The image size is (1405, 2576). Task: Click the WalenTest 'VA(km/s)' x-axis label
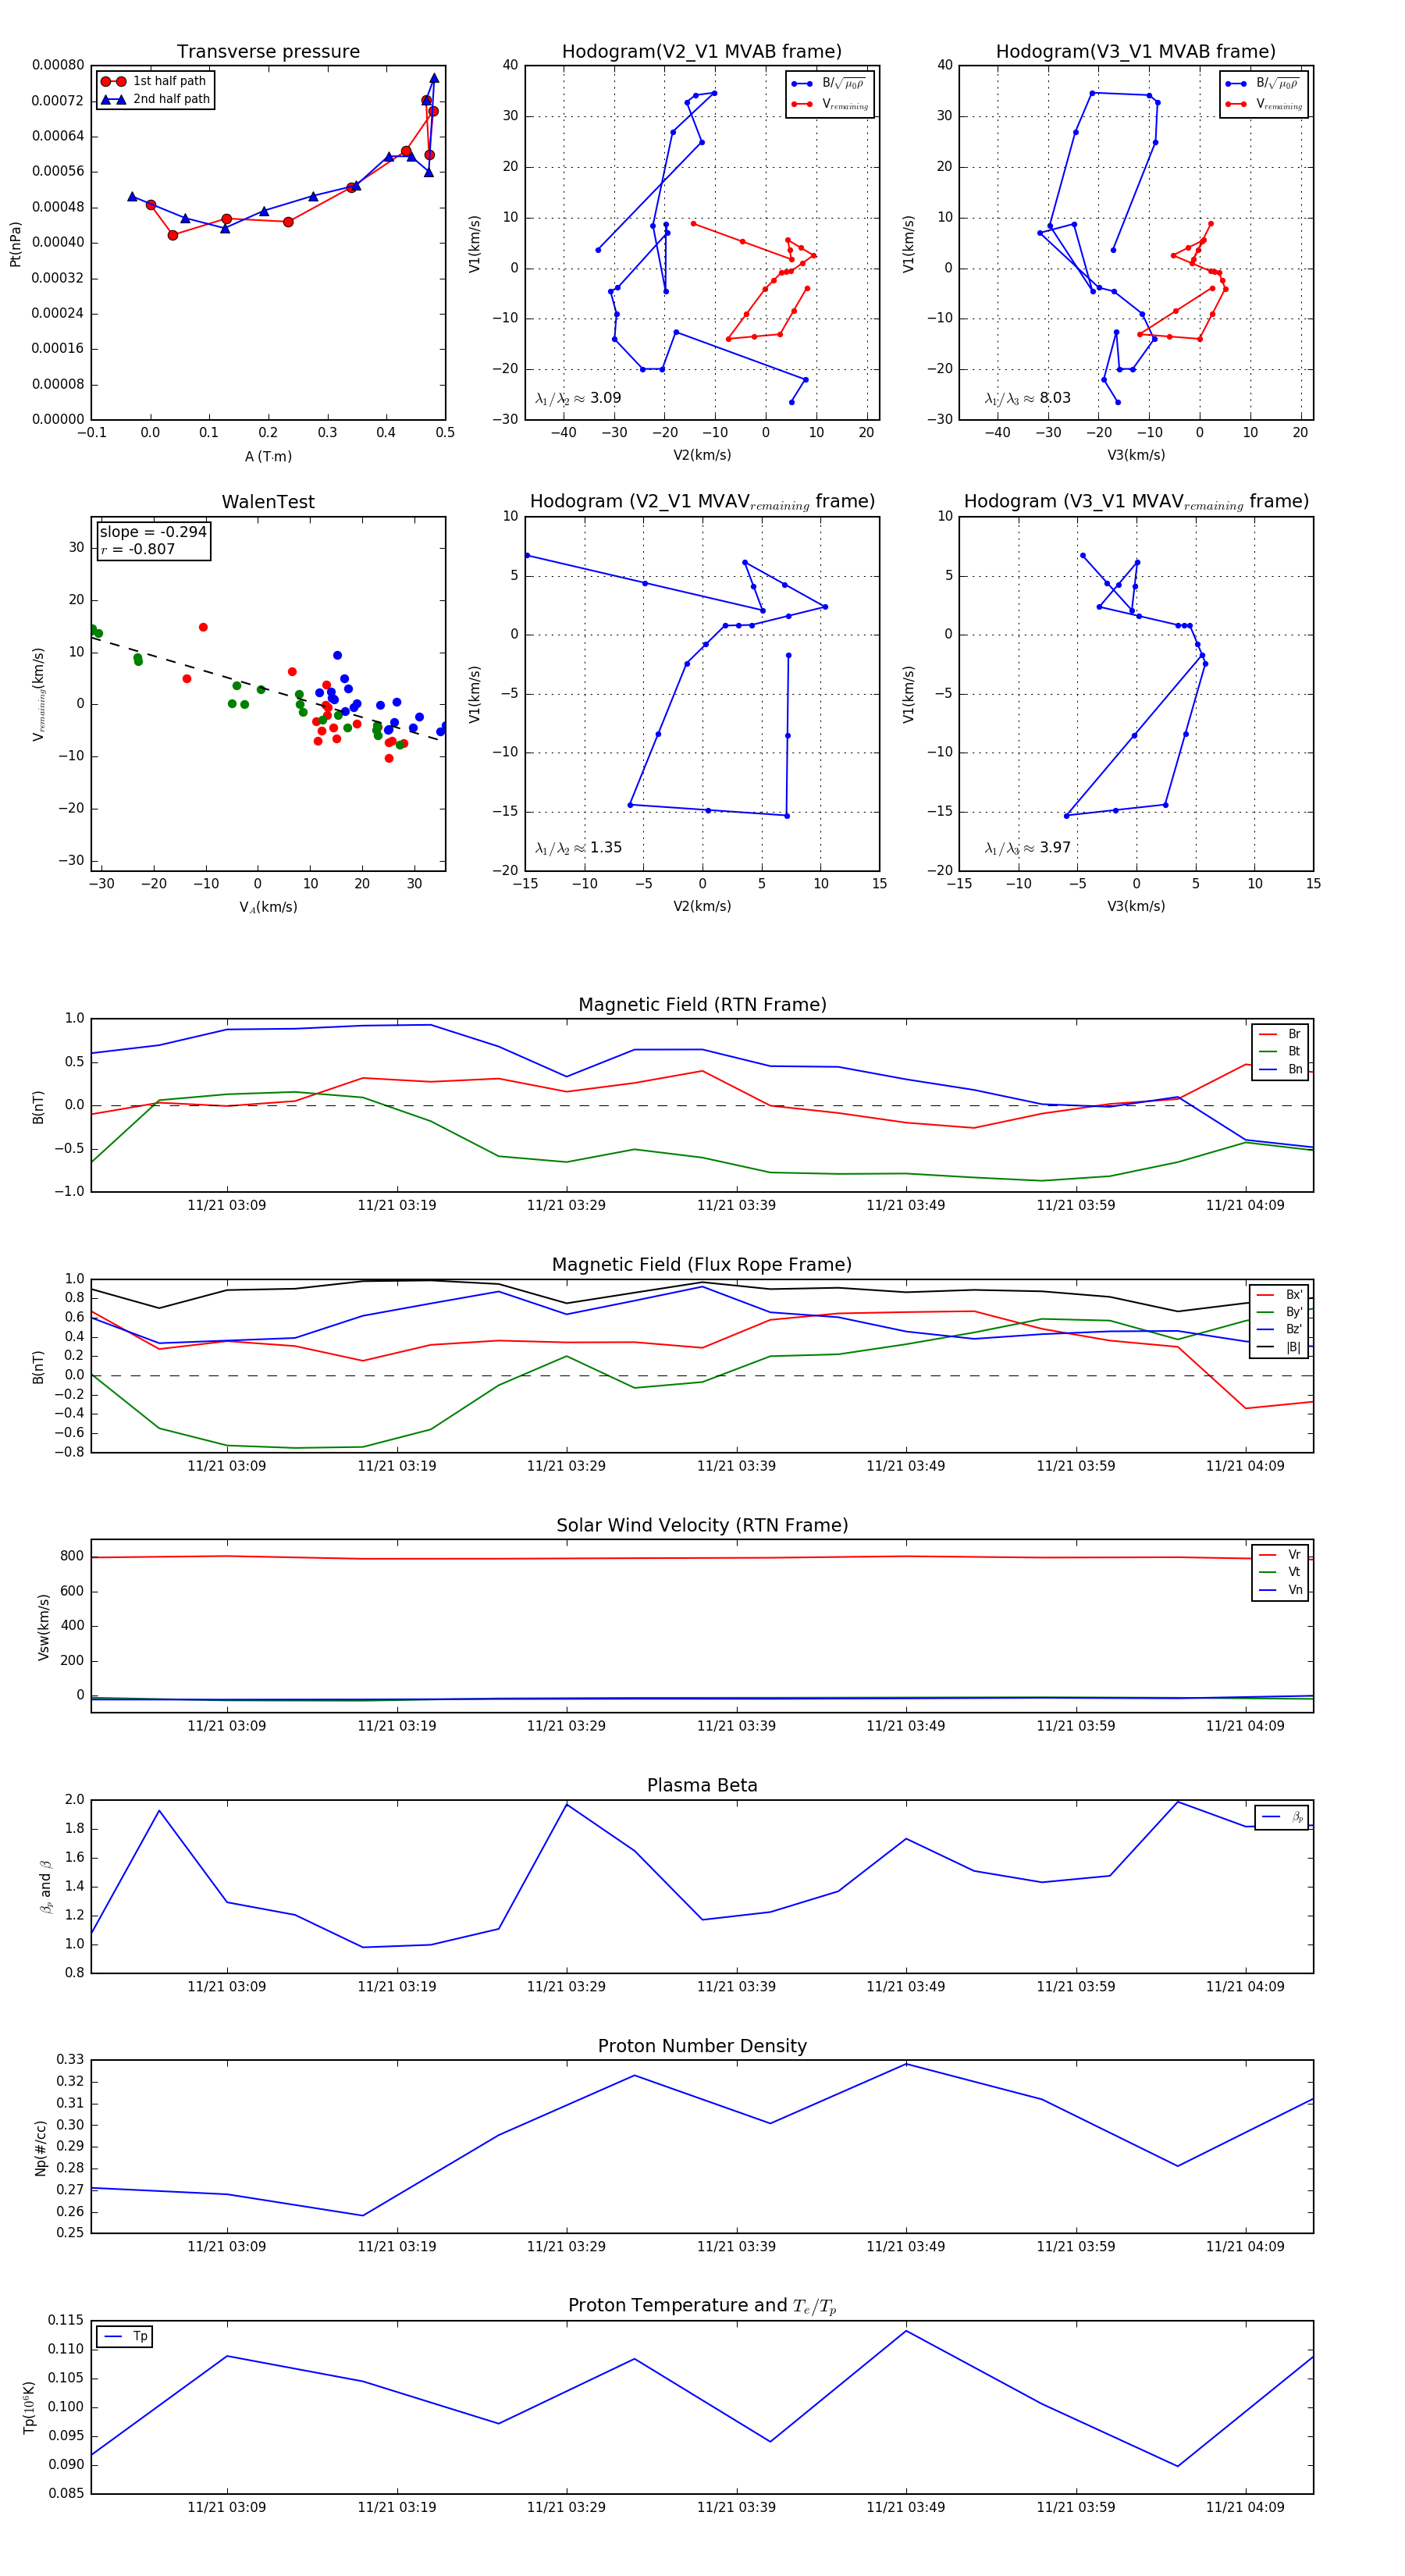[268, 907]
